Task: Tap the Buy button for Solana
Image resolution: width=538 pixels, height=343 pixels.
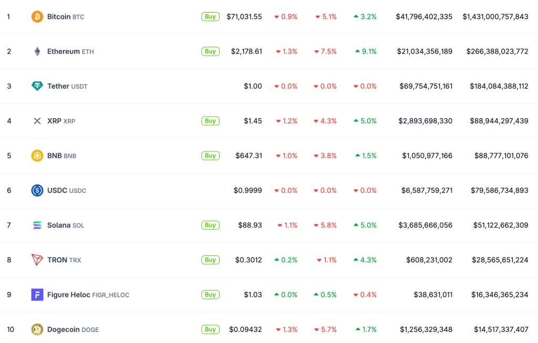Action: click(x=210, y=225)
